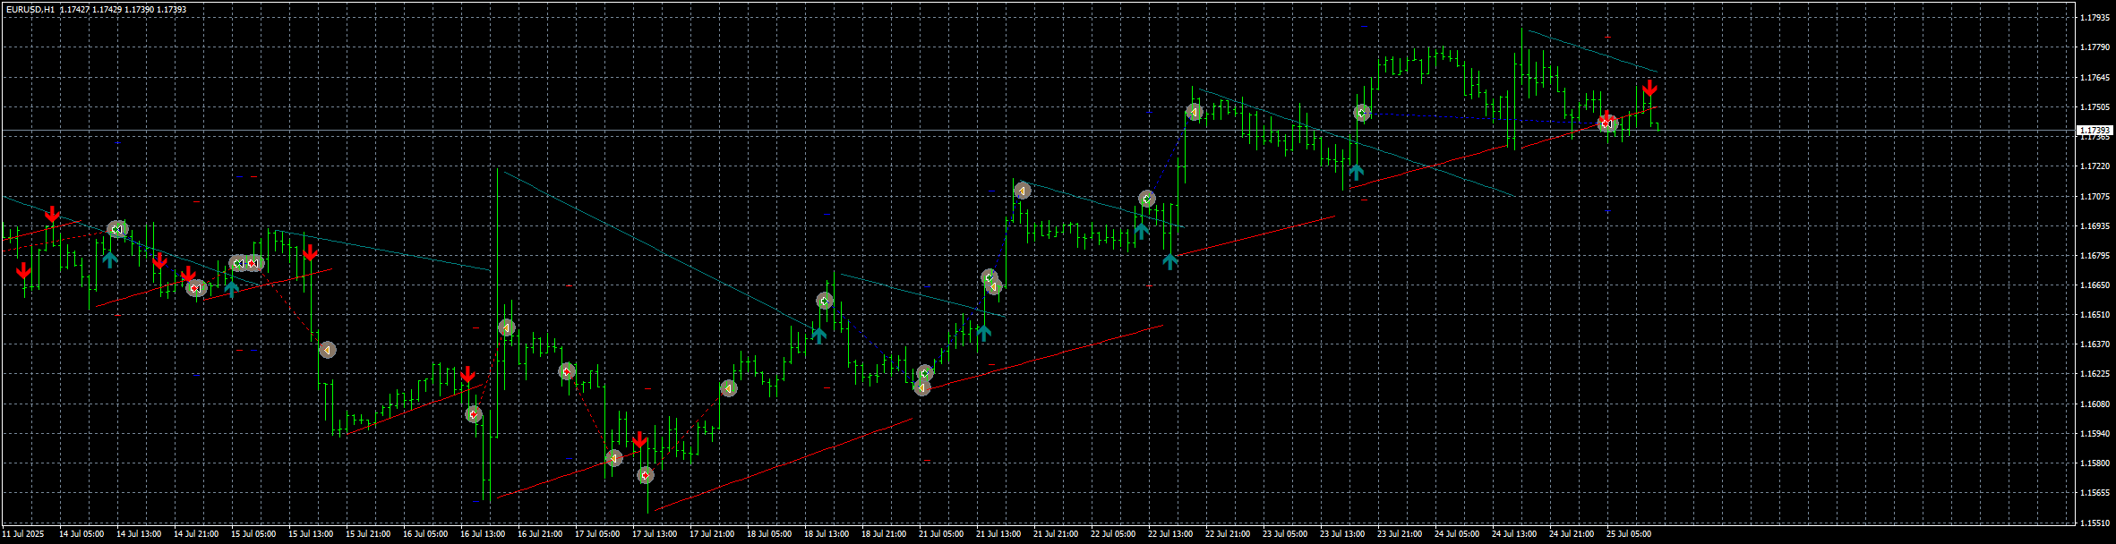Click the 16 Jul 13:00 time label

pos(483,534)
